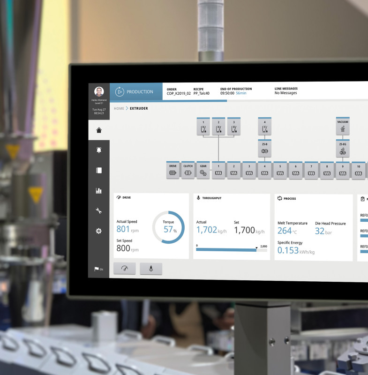Open the DRIVE card header

[124, 197]
